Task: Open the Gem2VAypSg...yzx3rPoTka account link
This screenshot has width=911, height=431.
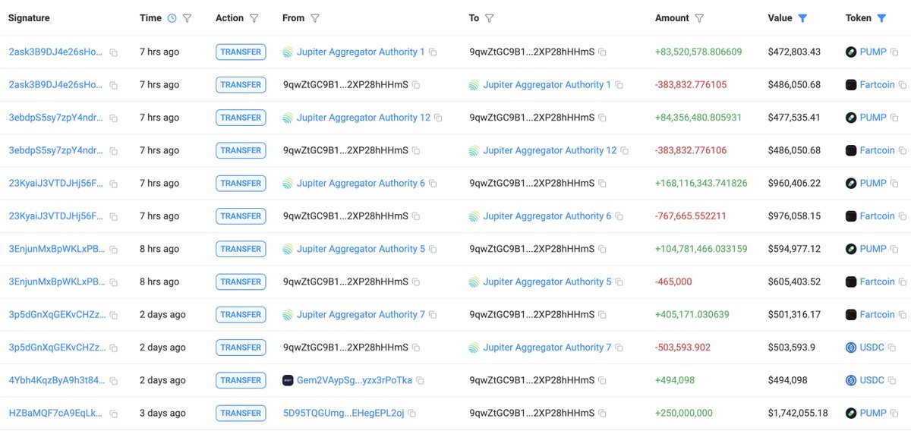Action: point(355,380)
